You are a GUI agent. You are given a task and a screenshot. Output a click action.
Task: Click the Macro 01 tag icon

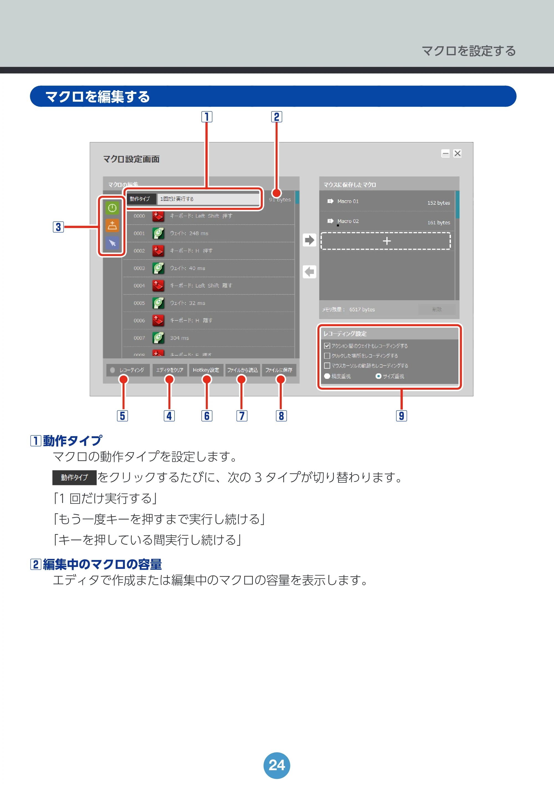pyautogui.click(x=330, y=201)
